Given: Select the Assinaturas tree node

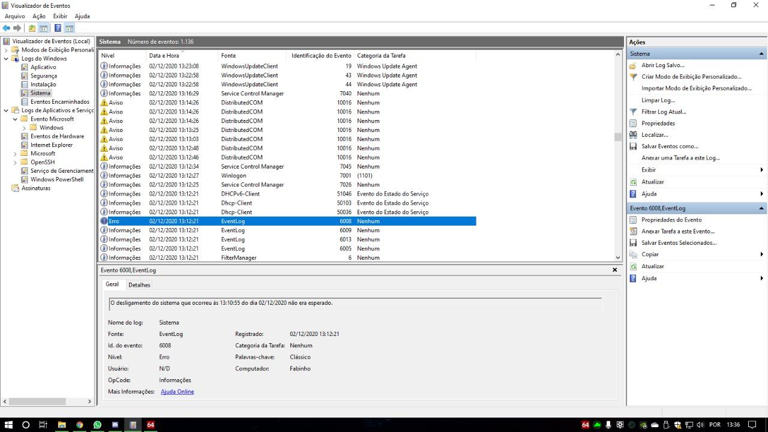Looking at the screenshot, I should [x=36, y=188].
